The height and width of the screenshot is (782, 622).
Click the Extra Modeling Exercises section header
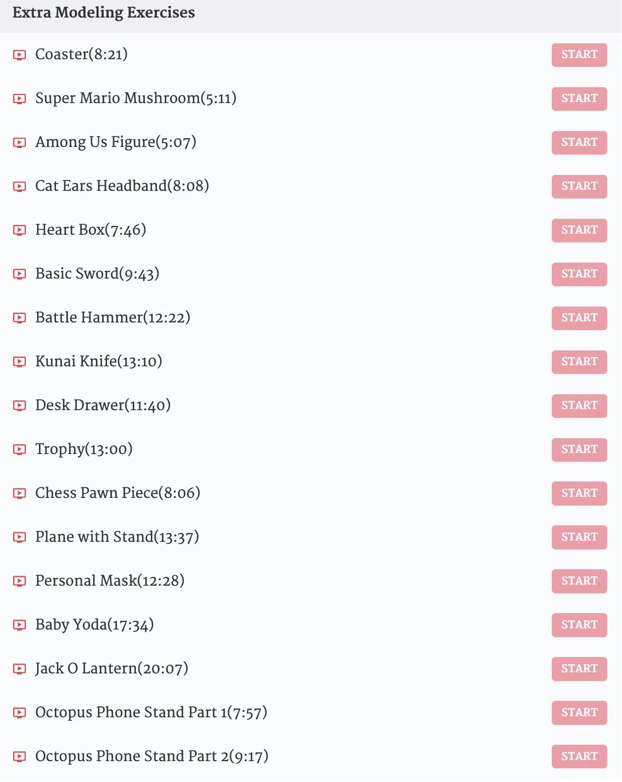click(104, 13)
